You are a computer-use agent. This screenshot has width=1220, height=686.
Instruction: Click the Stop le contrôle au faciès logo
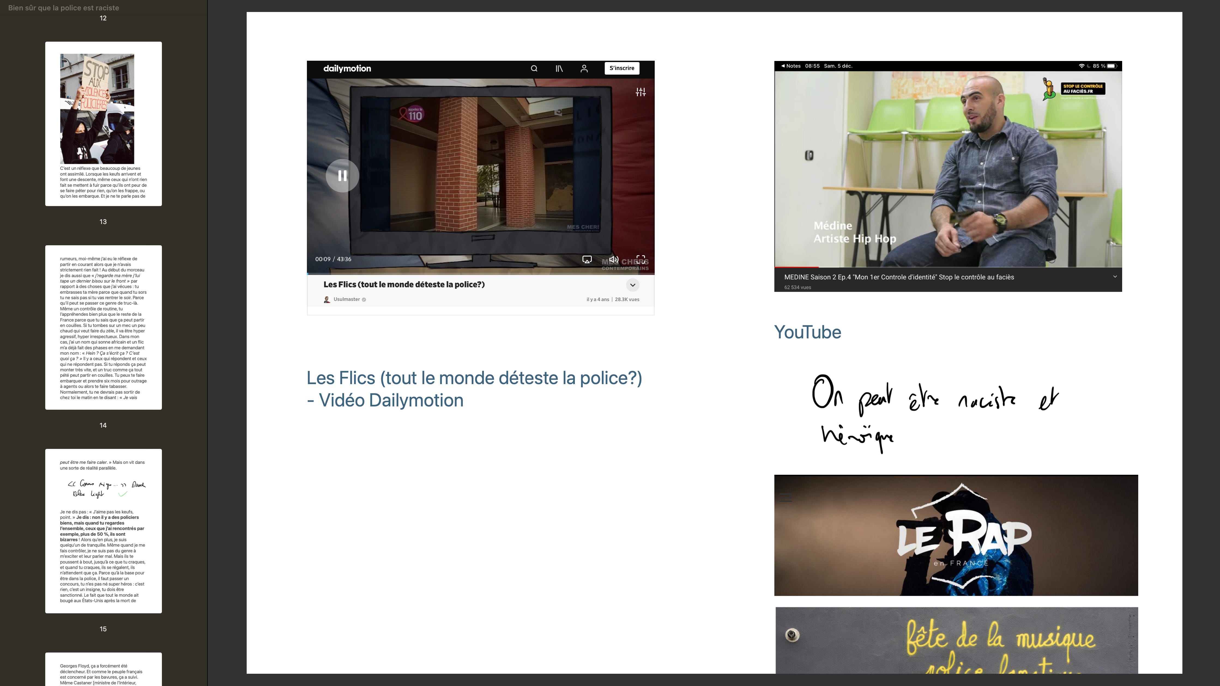[x=1074, y=88]
